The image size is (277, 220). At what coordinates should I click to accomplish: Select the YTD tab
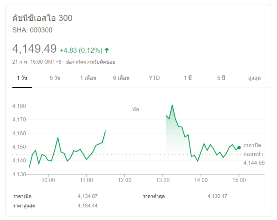(x=154, y=78)
